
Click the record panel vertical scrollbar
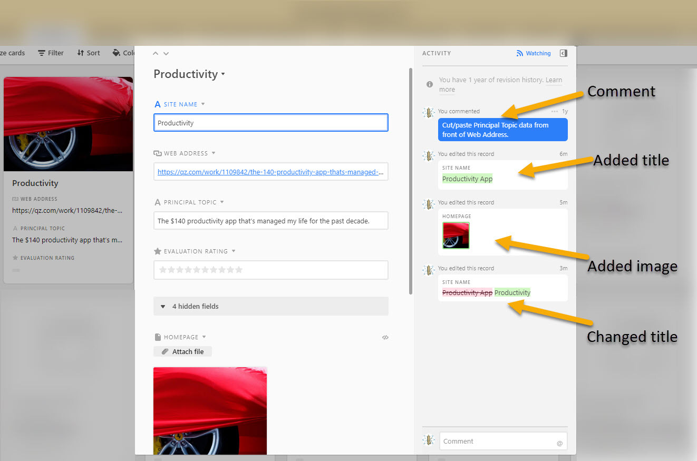click(x=411, y=181)
